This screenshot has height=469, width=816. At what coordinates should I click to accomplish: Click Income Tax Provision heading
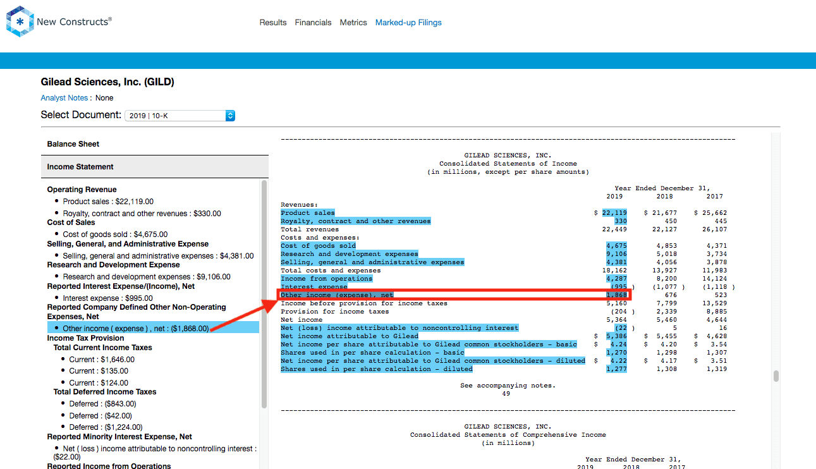click(x=85, y=338)
